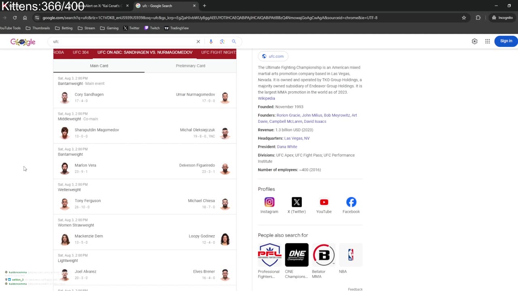Focus the Google search box containing 'ufc'
Viewport: 518px width, 291px height.
pyautogui.click(x=123, y=42)
